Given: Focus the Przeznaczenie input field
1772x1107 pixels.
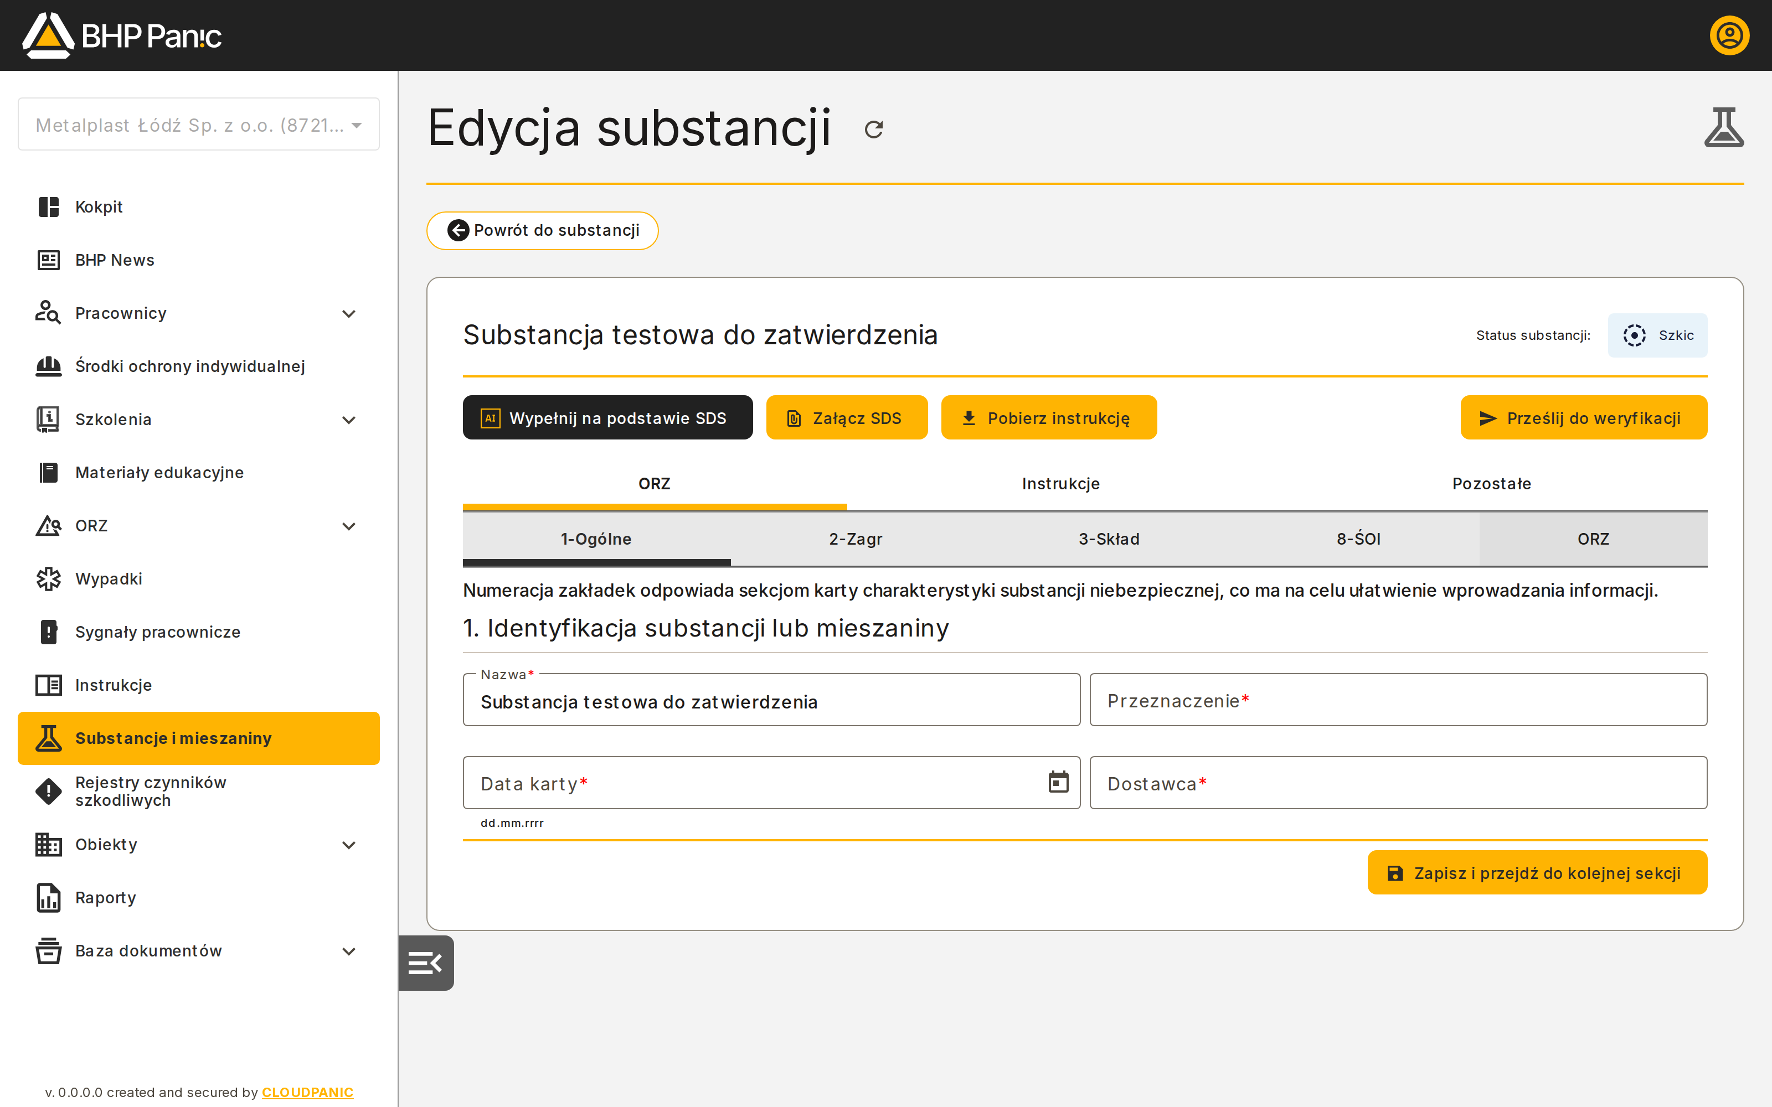Looking at the screenshot, I should [x=1398, y=700].
